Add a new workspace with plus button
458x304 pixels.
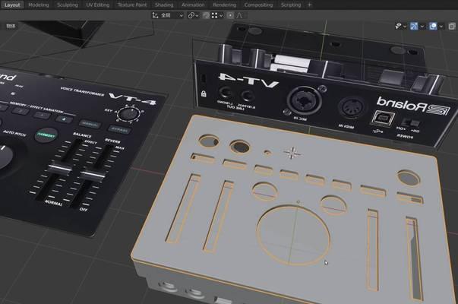tap(310, 5)
